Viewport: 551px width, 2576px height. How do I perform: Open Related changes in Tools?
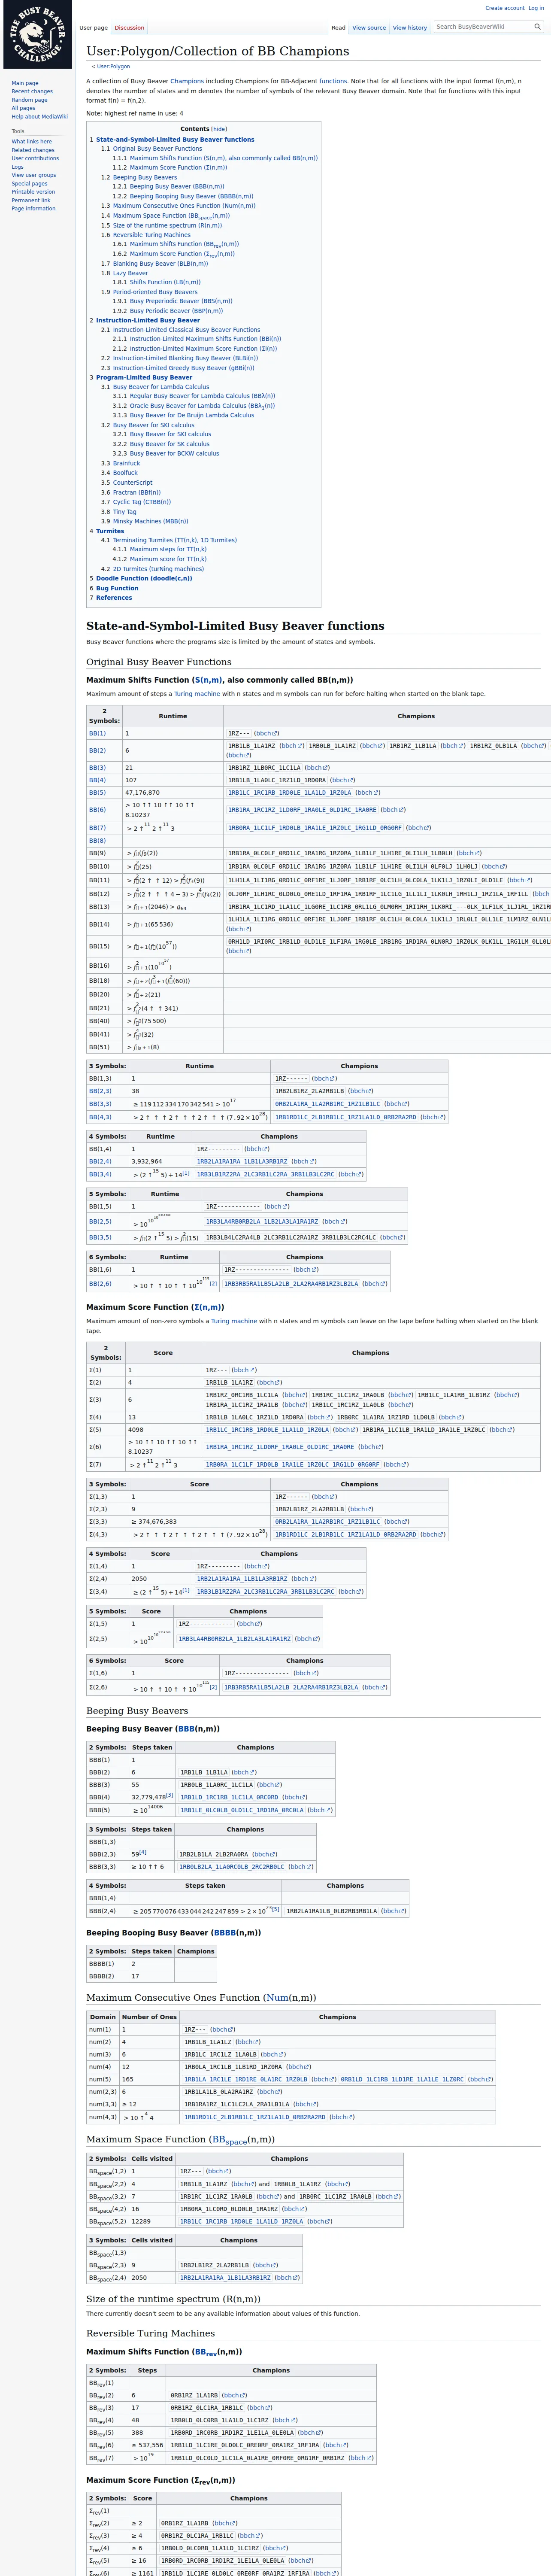point(33,150)
